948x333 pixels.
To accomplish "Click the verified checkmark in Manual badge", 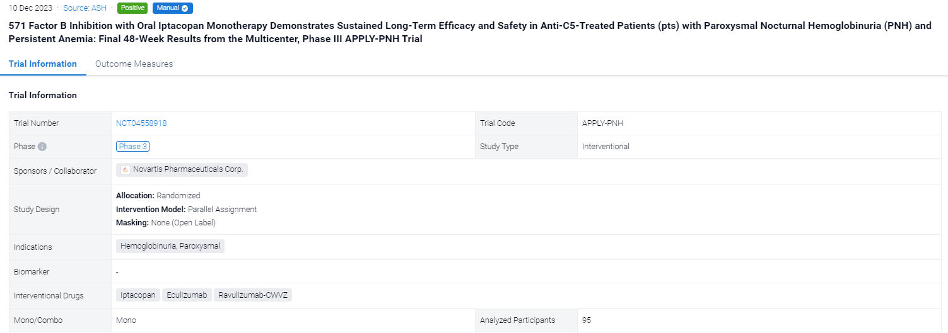I will click(x=185, y=9).
